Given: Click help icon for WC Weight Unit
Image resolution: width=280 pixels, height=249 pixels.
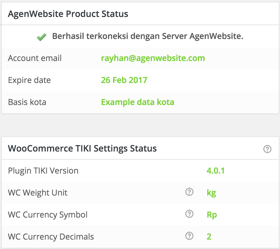Looking at the screenshot, I should pos(189,192).
